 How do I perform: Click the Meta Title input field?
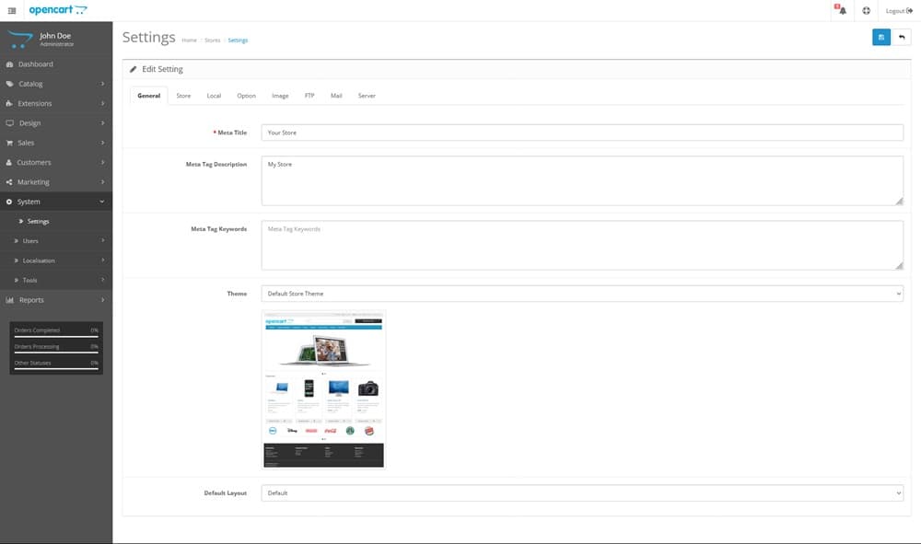(x=581, y=133)
